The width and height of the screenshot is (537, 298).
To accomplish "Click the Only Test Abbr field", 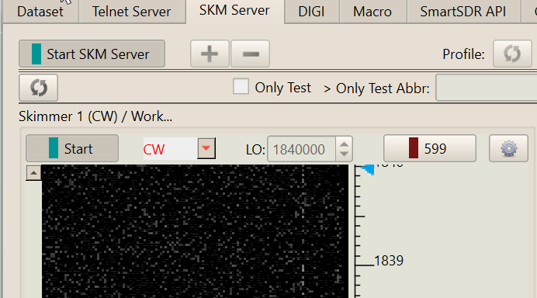I will pyautogui.click(x=487, y=88).
